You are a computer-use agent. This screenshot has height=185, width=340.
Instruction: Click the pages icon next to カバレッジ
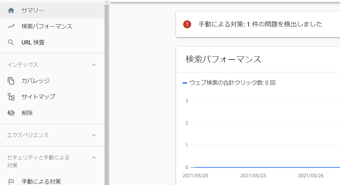(x=11, y=81)
